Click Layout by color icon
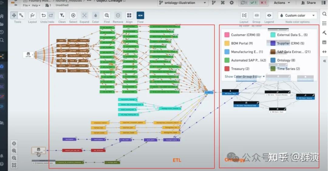 [244, 15]
